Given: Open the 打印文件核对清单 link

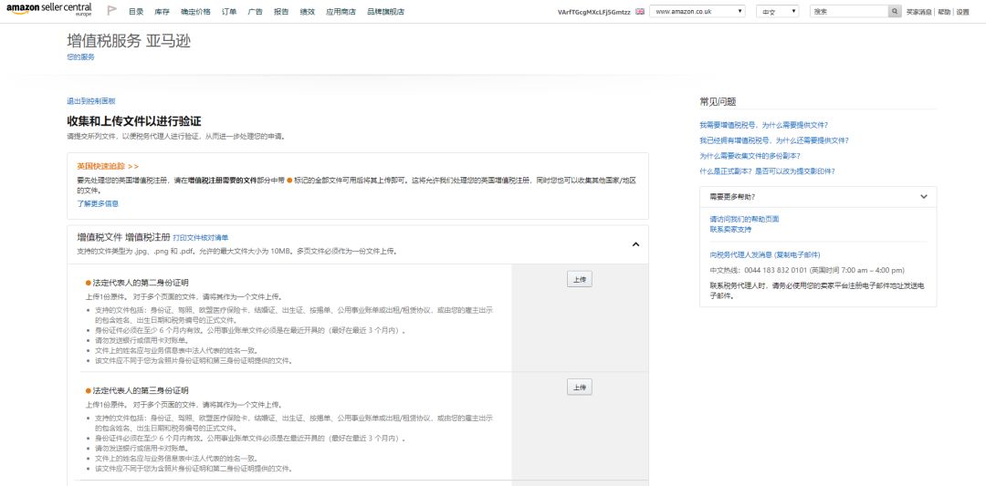Looking at the screenshot, I should click(x=200, y=238).
